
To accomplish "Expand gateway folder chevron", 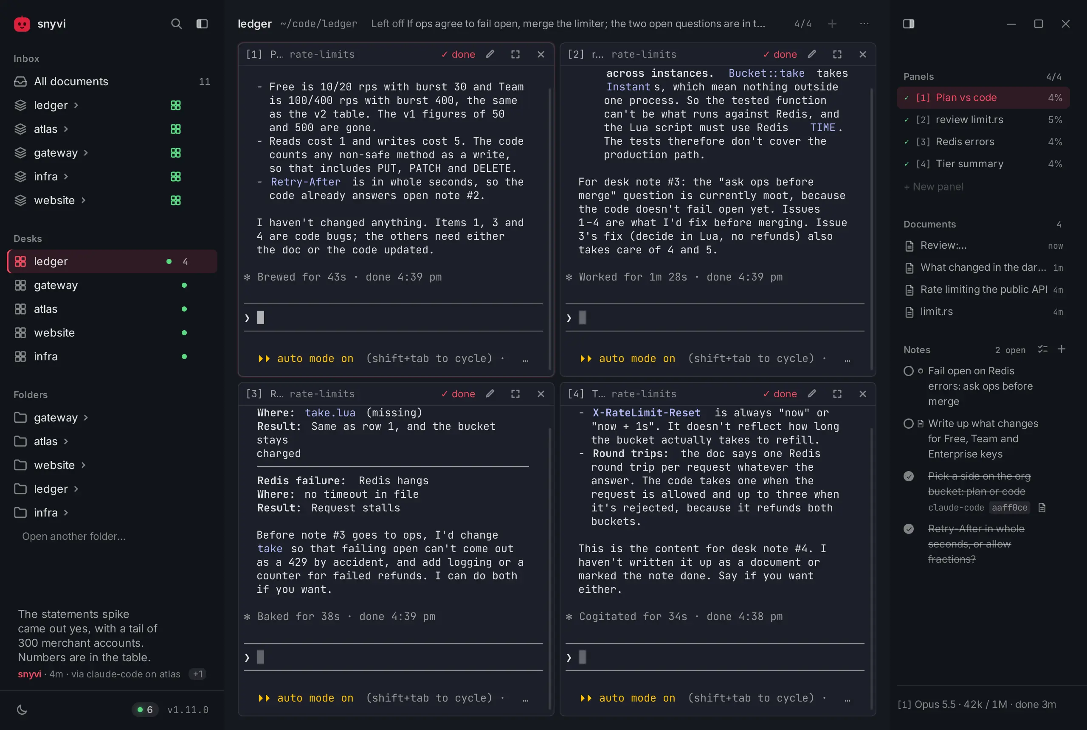I will click(x=86, y=418).
